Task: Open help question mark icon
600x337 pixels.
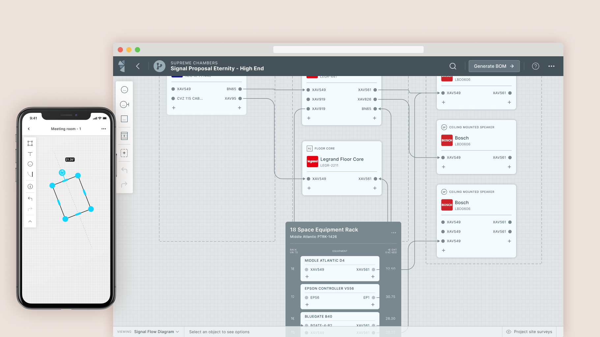Action: coord(536,66)
